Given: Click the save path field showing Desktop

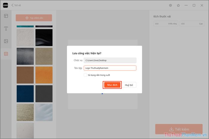Looking at the screenshot, I should click(x=110, y=60).
